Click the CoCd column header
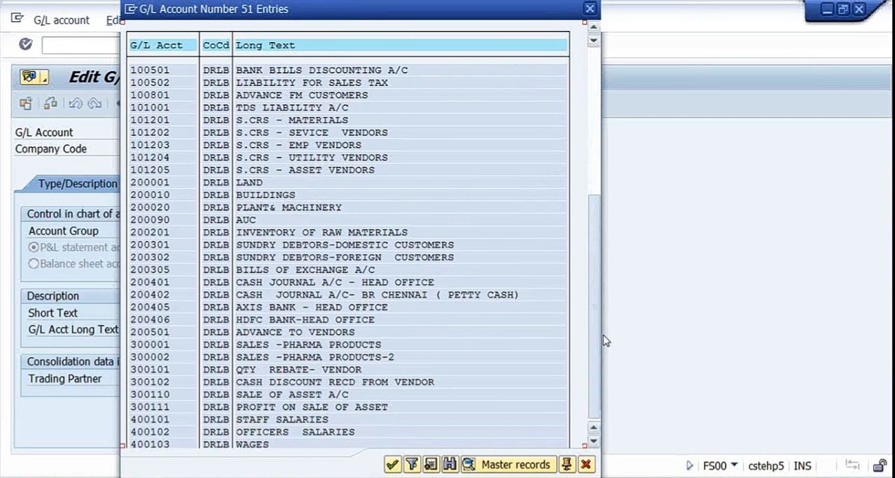 [216, 45]
